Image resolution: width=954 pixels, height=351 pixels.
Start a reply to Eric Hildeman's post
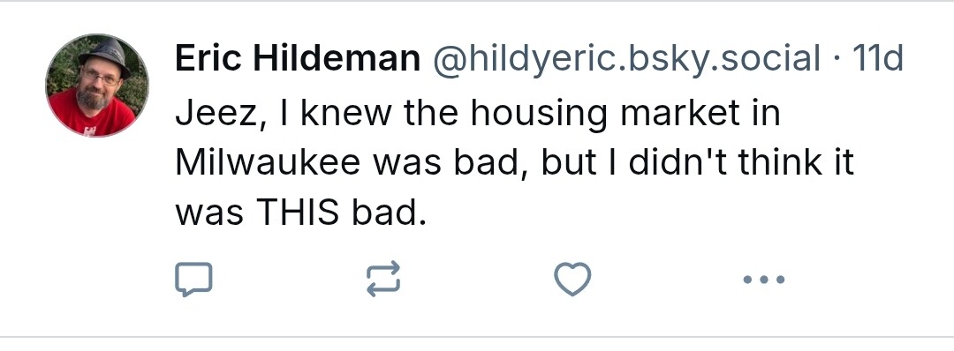193,280
